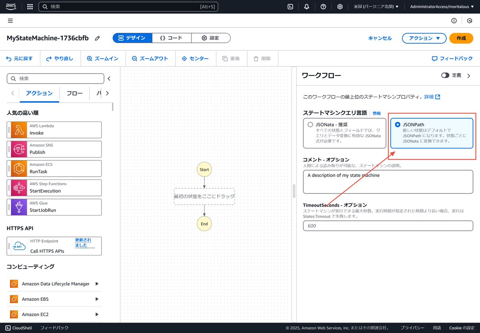Click the フィードバック footer link
The image size is (480, 333).
[54, 328]
